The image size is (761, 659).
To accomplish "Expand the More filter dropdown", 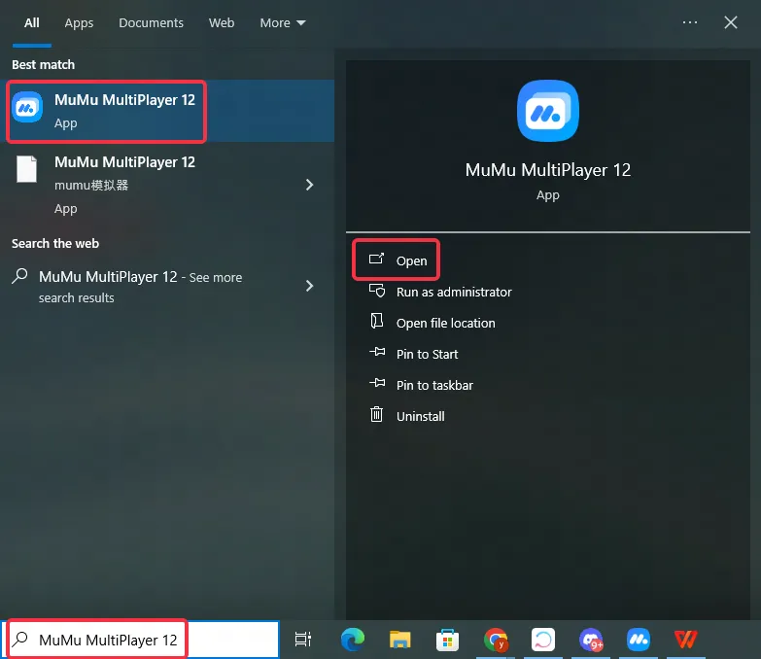I will (283, 22).
